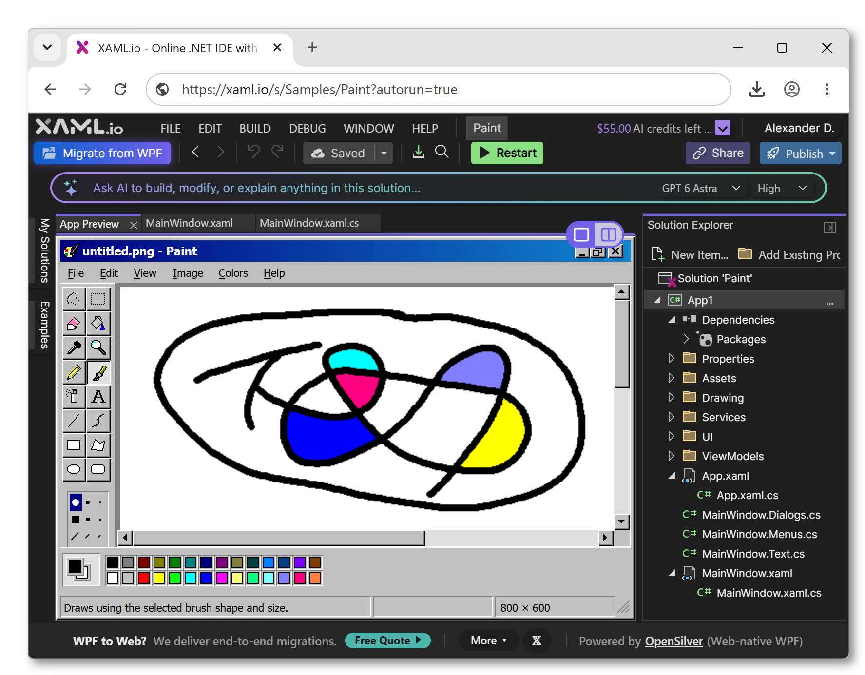Open the OpenSilver link
The height and width of the screenshot is (675, 865).
click(673, 641)
